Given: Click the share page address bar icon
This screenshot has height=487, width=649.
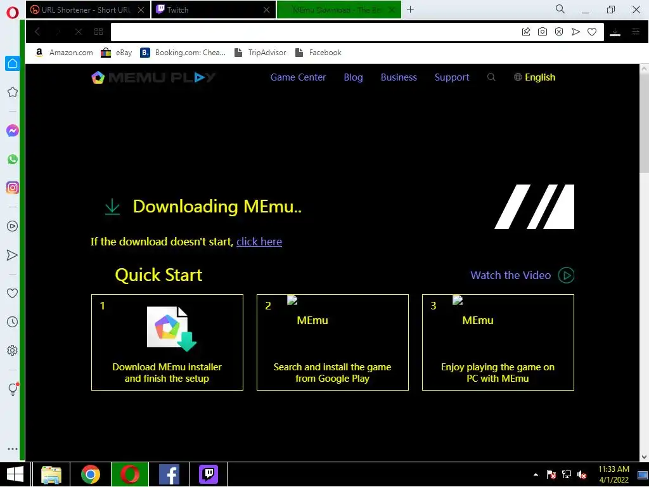Looking at the screenshot, I should click(525, 32).
